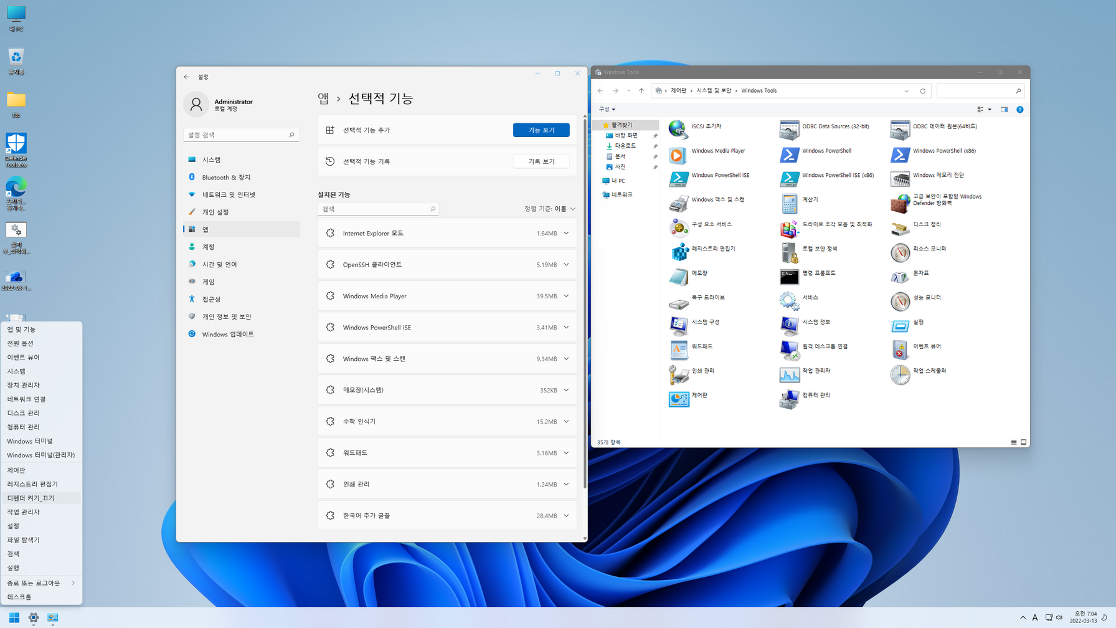Viewport: 1116px width, 628px height.
Task: Click Settings window vertical scrollbar
Action: 585,303
